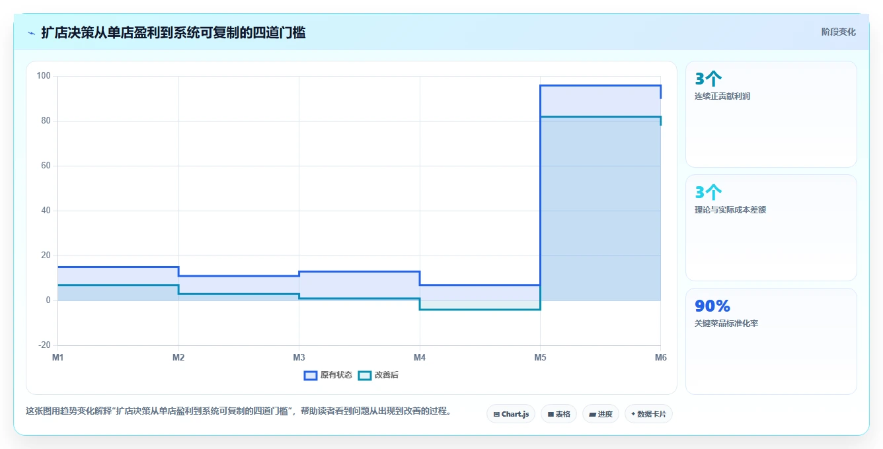883x449 pixels.
Task: Click the 阶段变化 label in header
Action: (x=838, y=32)
